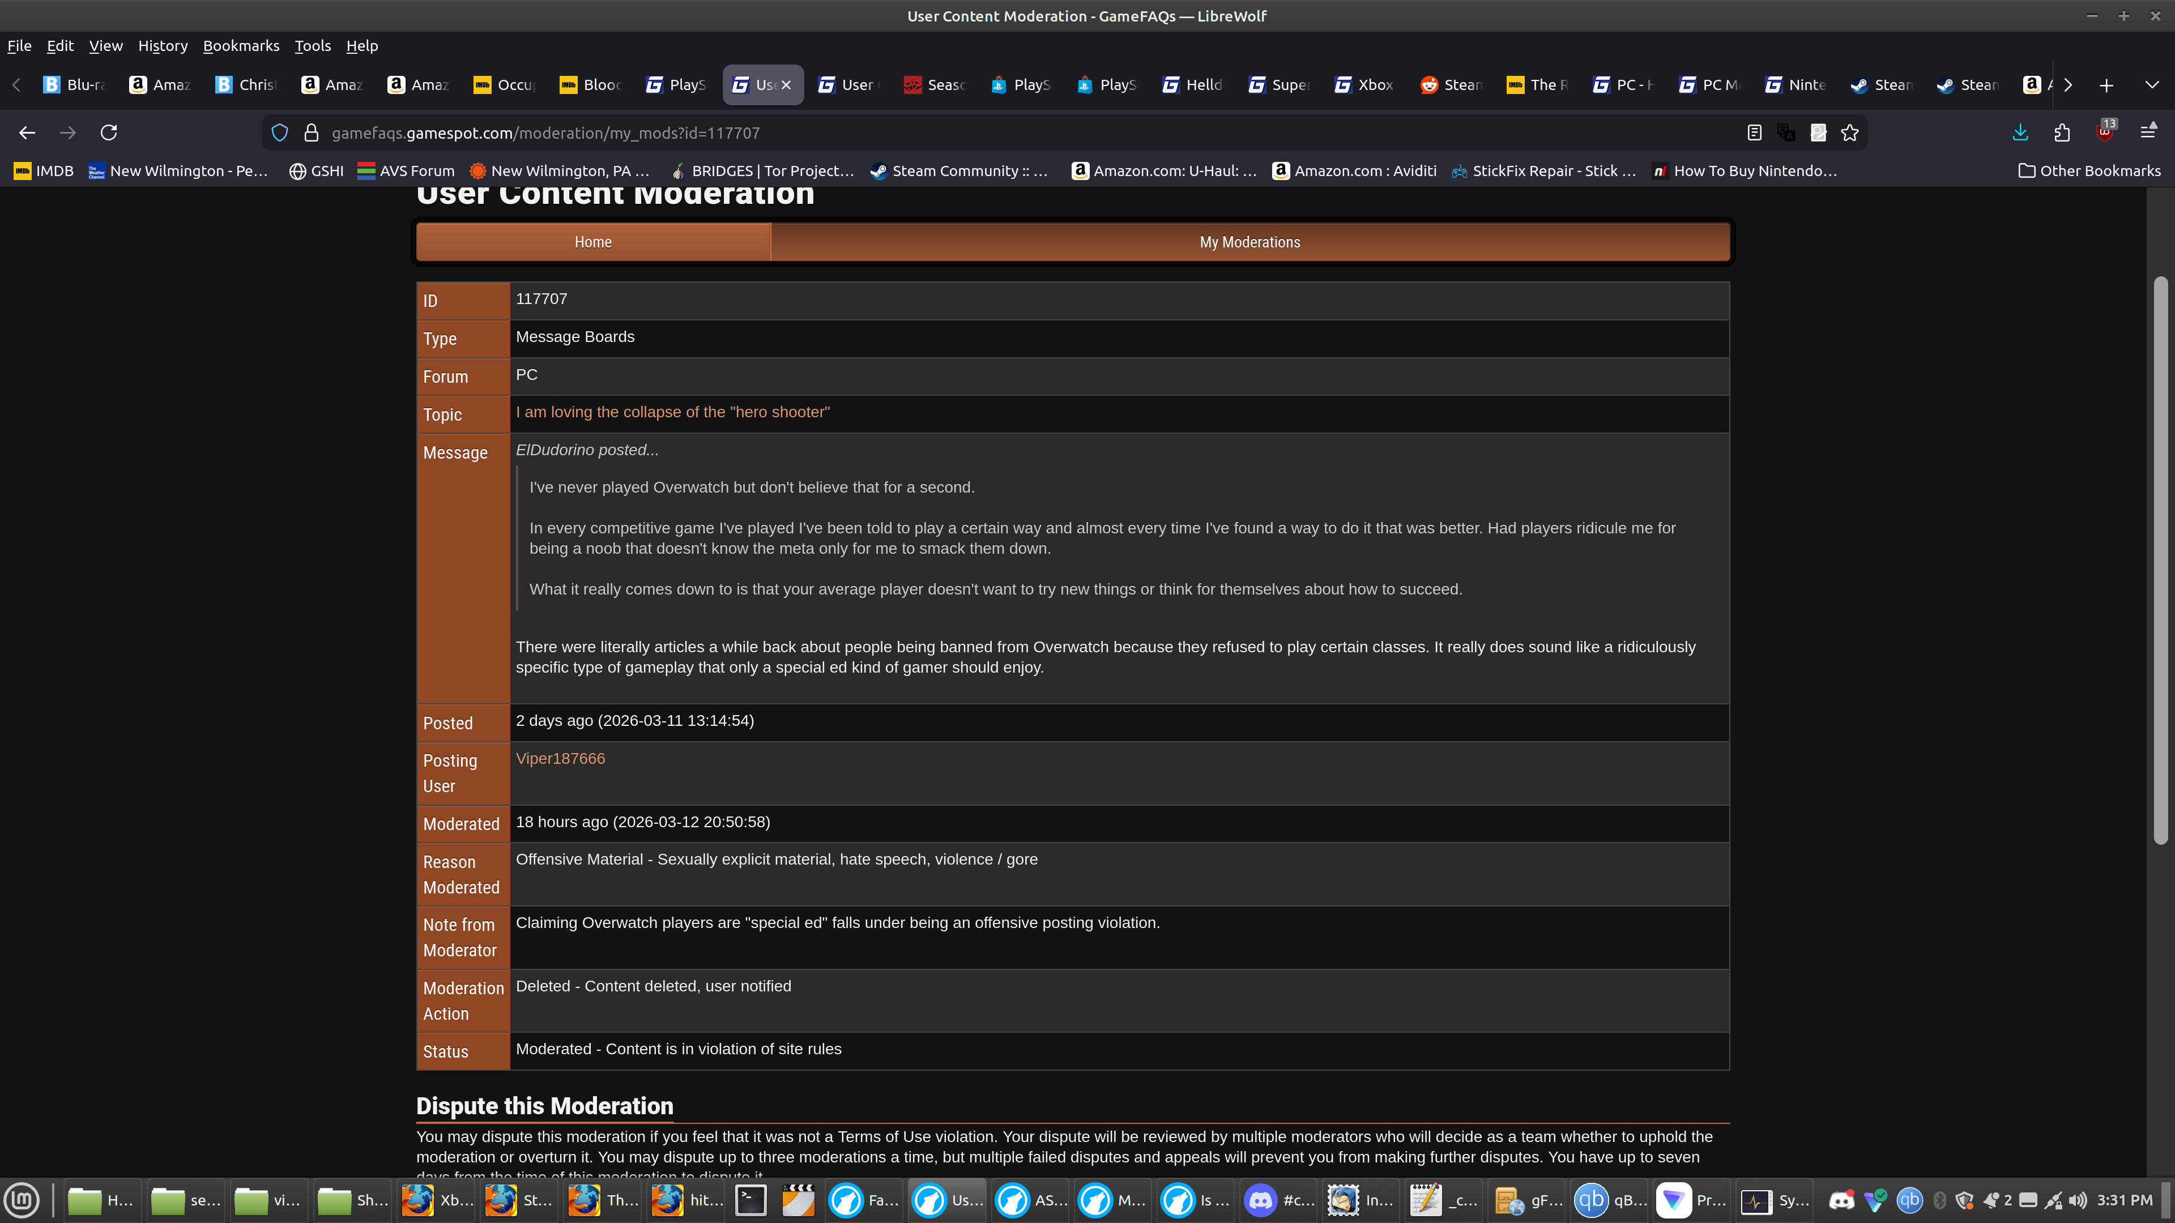Click the translate page icon
Image resolution: width=2175 pixels, height=1223 pixels.
(x=1786, y=132)
